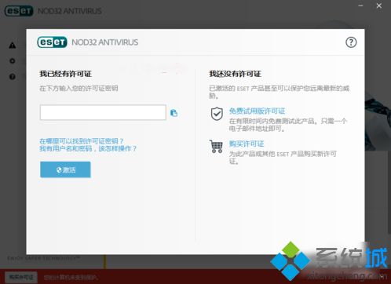Close the ESET main window
Image resolution: width=391 pixels, height=284 pixels.
click(378, 5)
